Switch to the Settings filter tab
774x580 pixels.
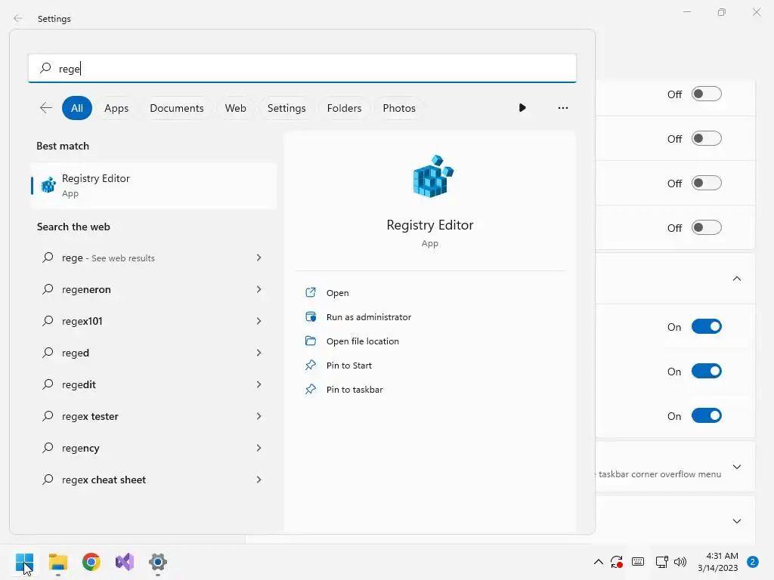(x=286, y=108)
